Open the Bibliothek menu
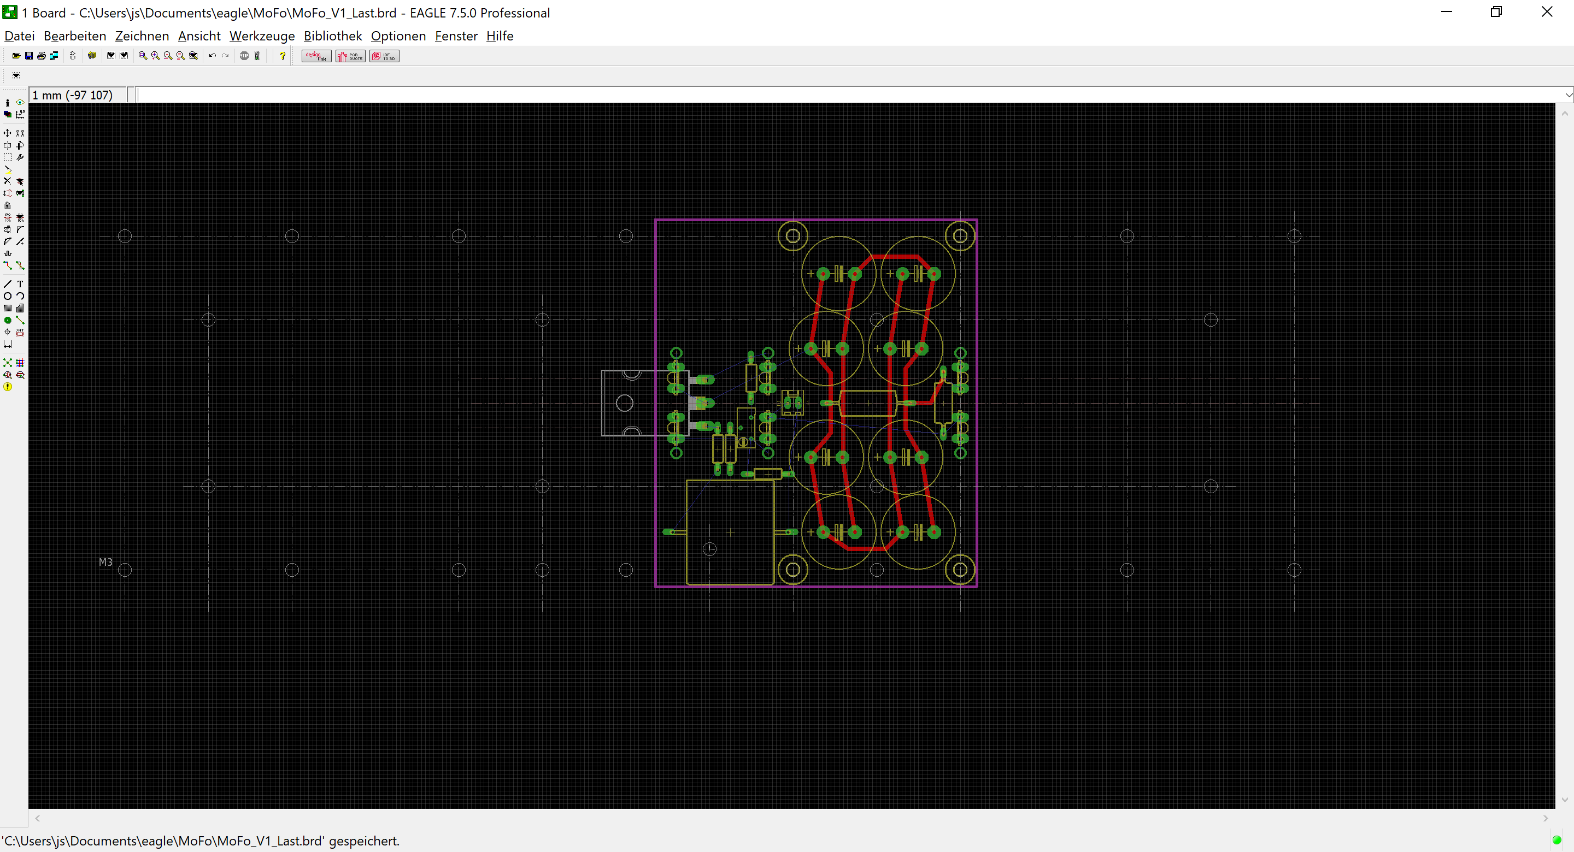The height and width of the screenshot is (852, 1574). [333, 36]
